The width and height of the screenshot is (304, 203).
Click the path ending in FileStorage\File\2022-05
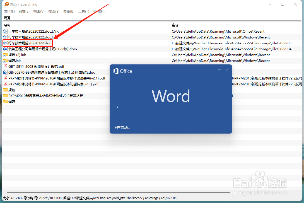(231, 43)
